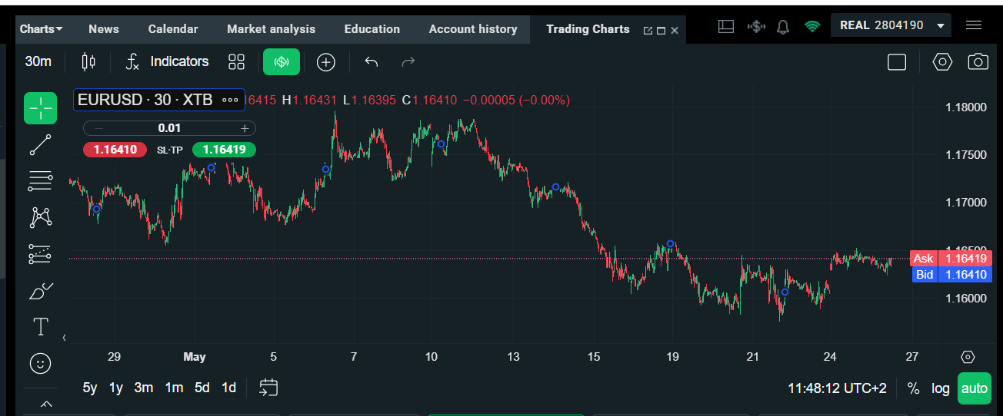
Task: Select the trend line drawing tool
Action: click(40, 144)
